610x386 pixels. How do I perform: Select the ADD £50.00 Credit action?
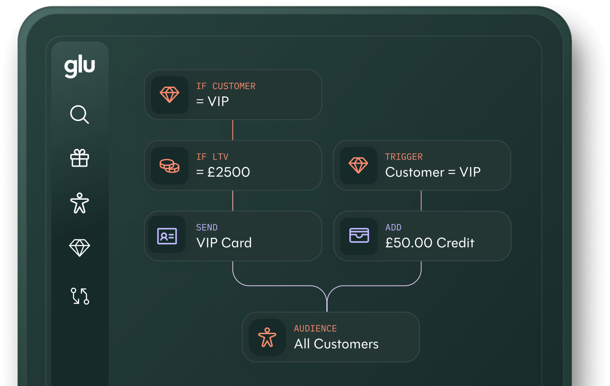coord(422,236)
